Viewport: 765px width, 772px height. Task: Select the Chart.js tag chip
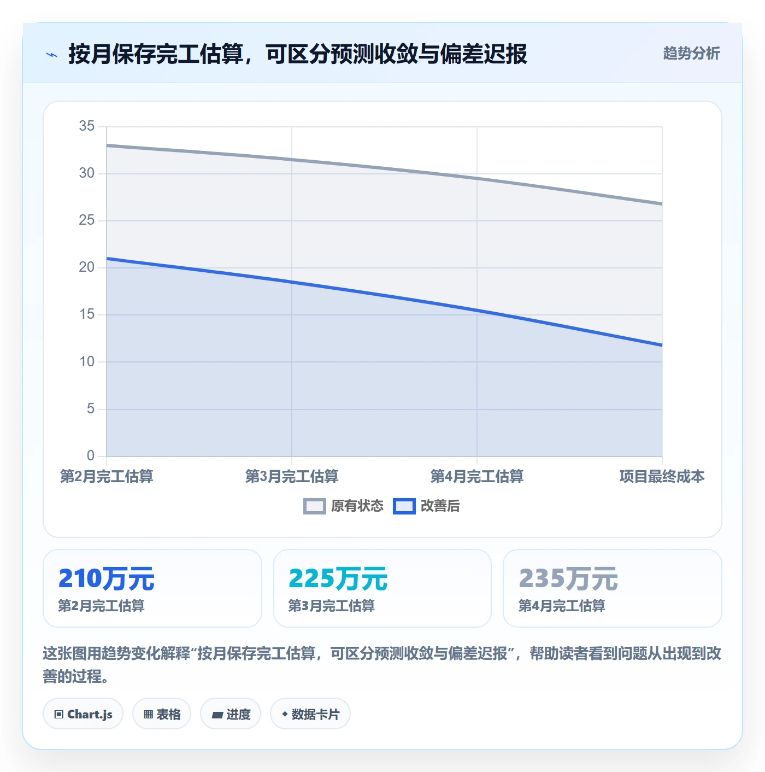[83, 714]
